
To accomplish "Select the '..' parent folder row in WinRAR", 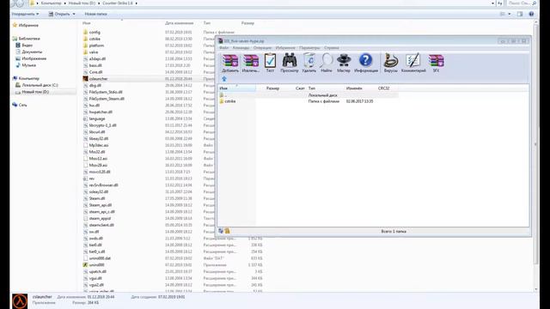I will pyautogui.click(x=309, y=95).
